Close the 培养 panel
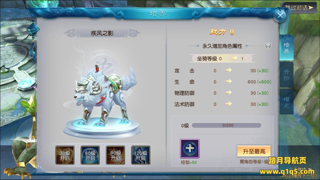 (280, 15)
